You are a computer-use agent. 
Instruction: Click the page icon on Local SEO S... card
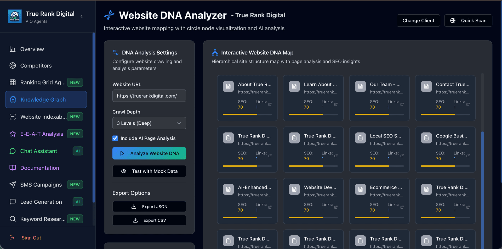tap(360, 138)
